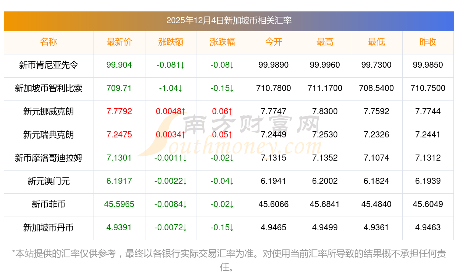Select previous close 99.9850
This screenshot has height=279, width=458.
point(428,65)
